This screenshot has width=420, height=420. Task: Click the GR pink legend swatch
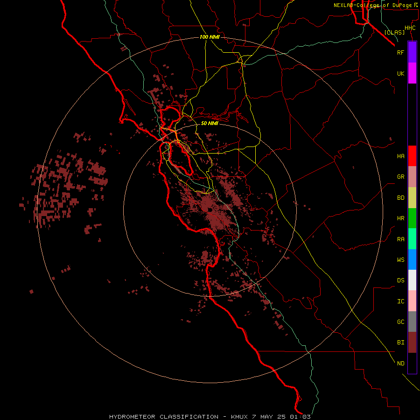point(412,177)
